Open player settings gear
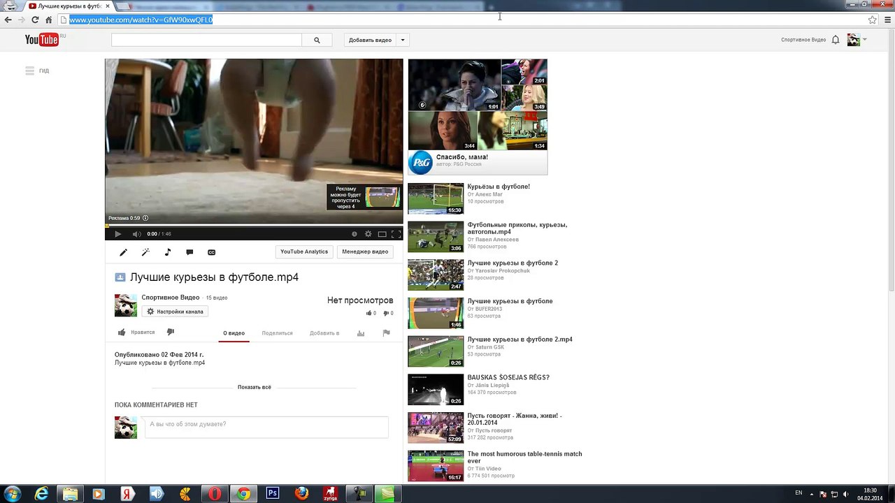Image resolution: width=895 pixels, height=503 pixels. pos(368,234)
